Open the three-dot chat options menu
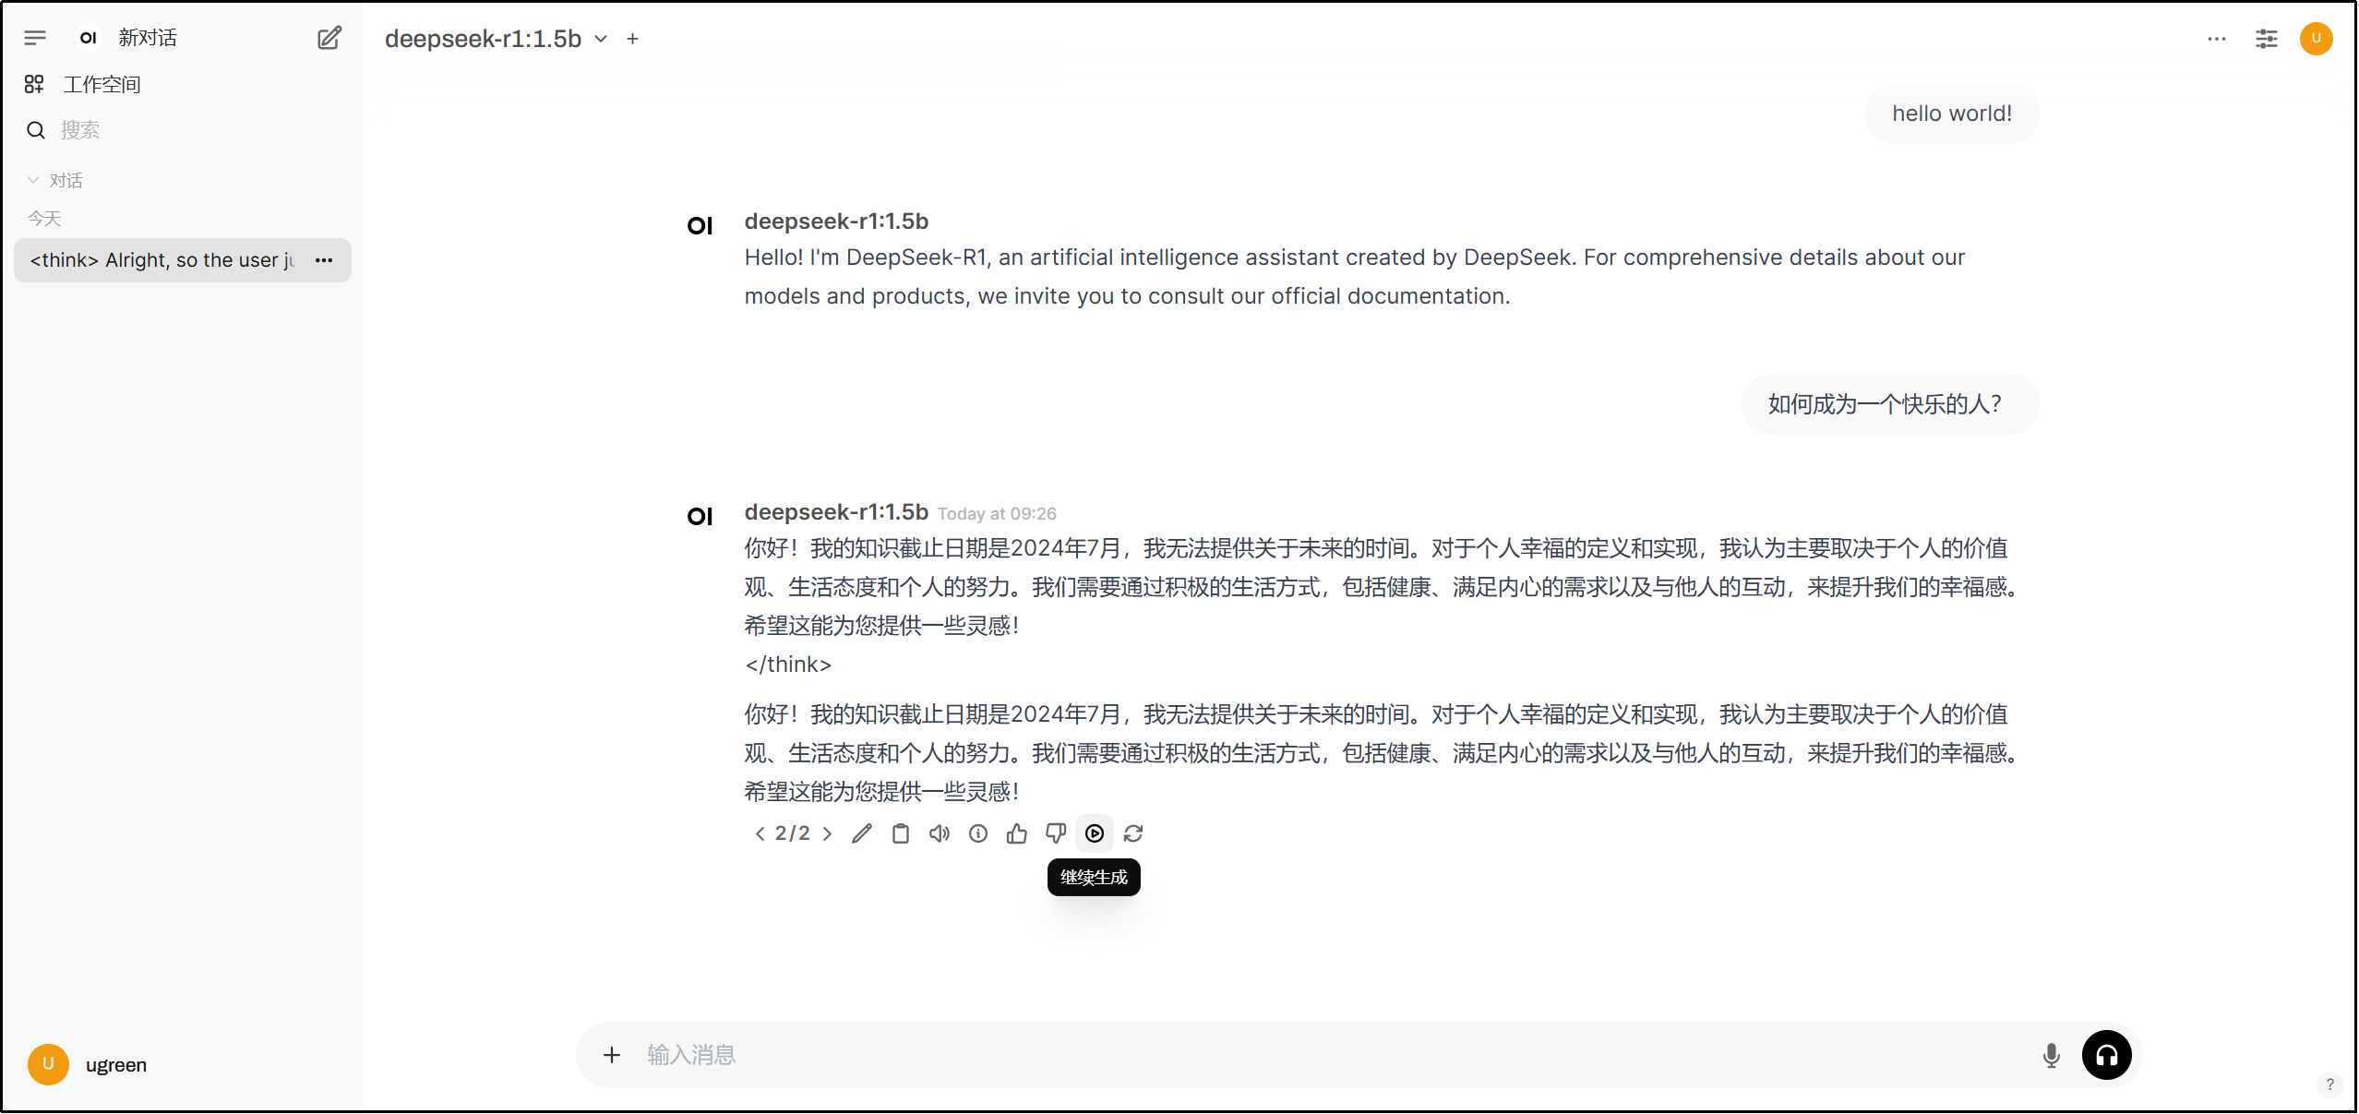2359x1114 pixels. [x=2217, y=39]
